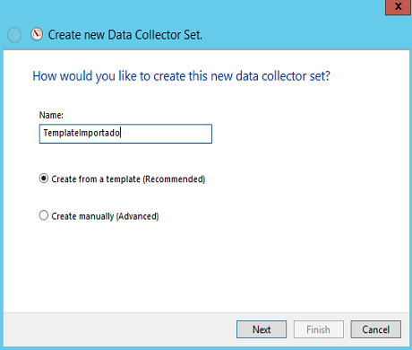Click the 'Name:' label text
The image size is (412, 350).
(51, 115)
